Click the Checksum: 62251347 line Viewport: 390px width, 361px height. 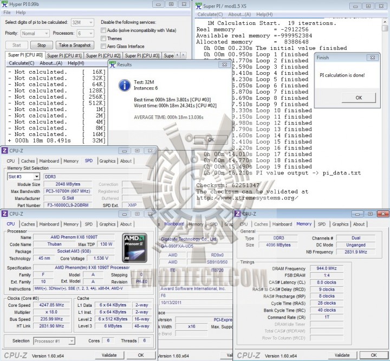pyautogui.click(x=228, y=185)
